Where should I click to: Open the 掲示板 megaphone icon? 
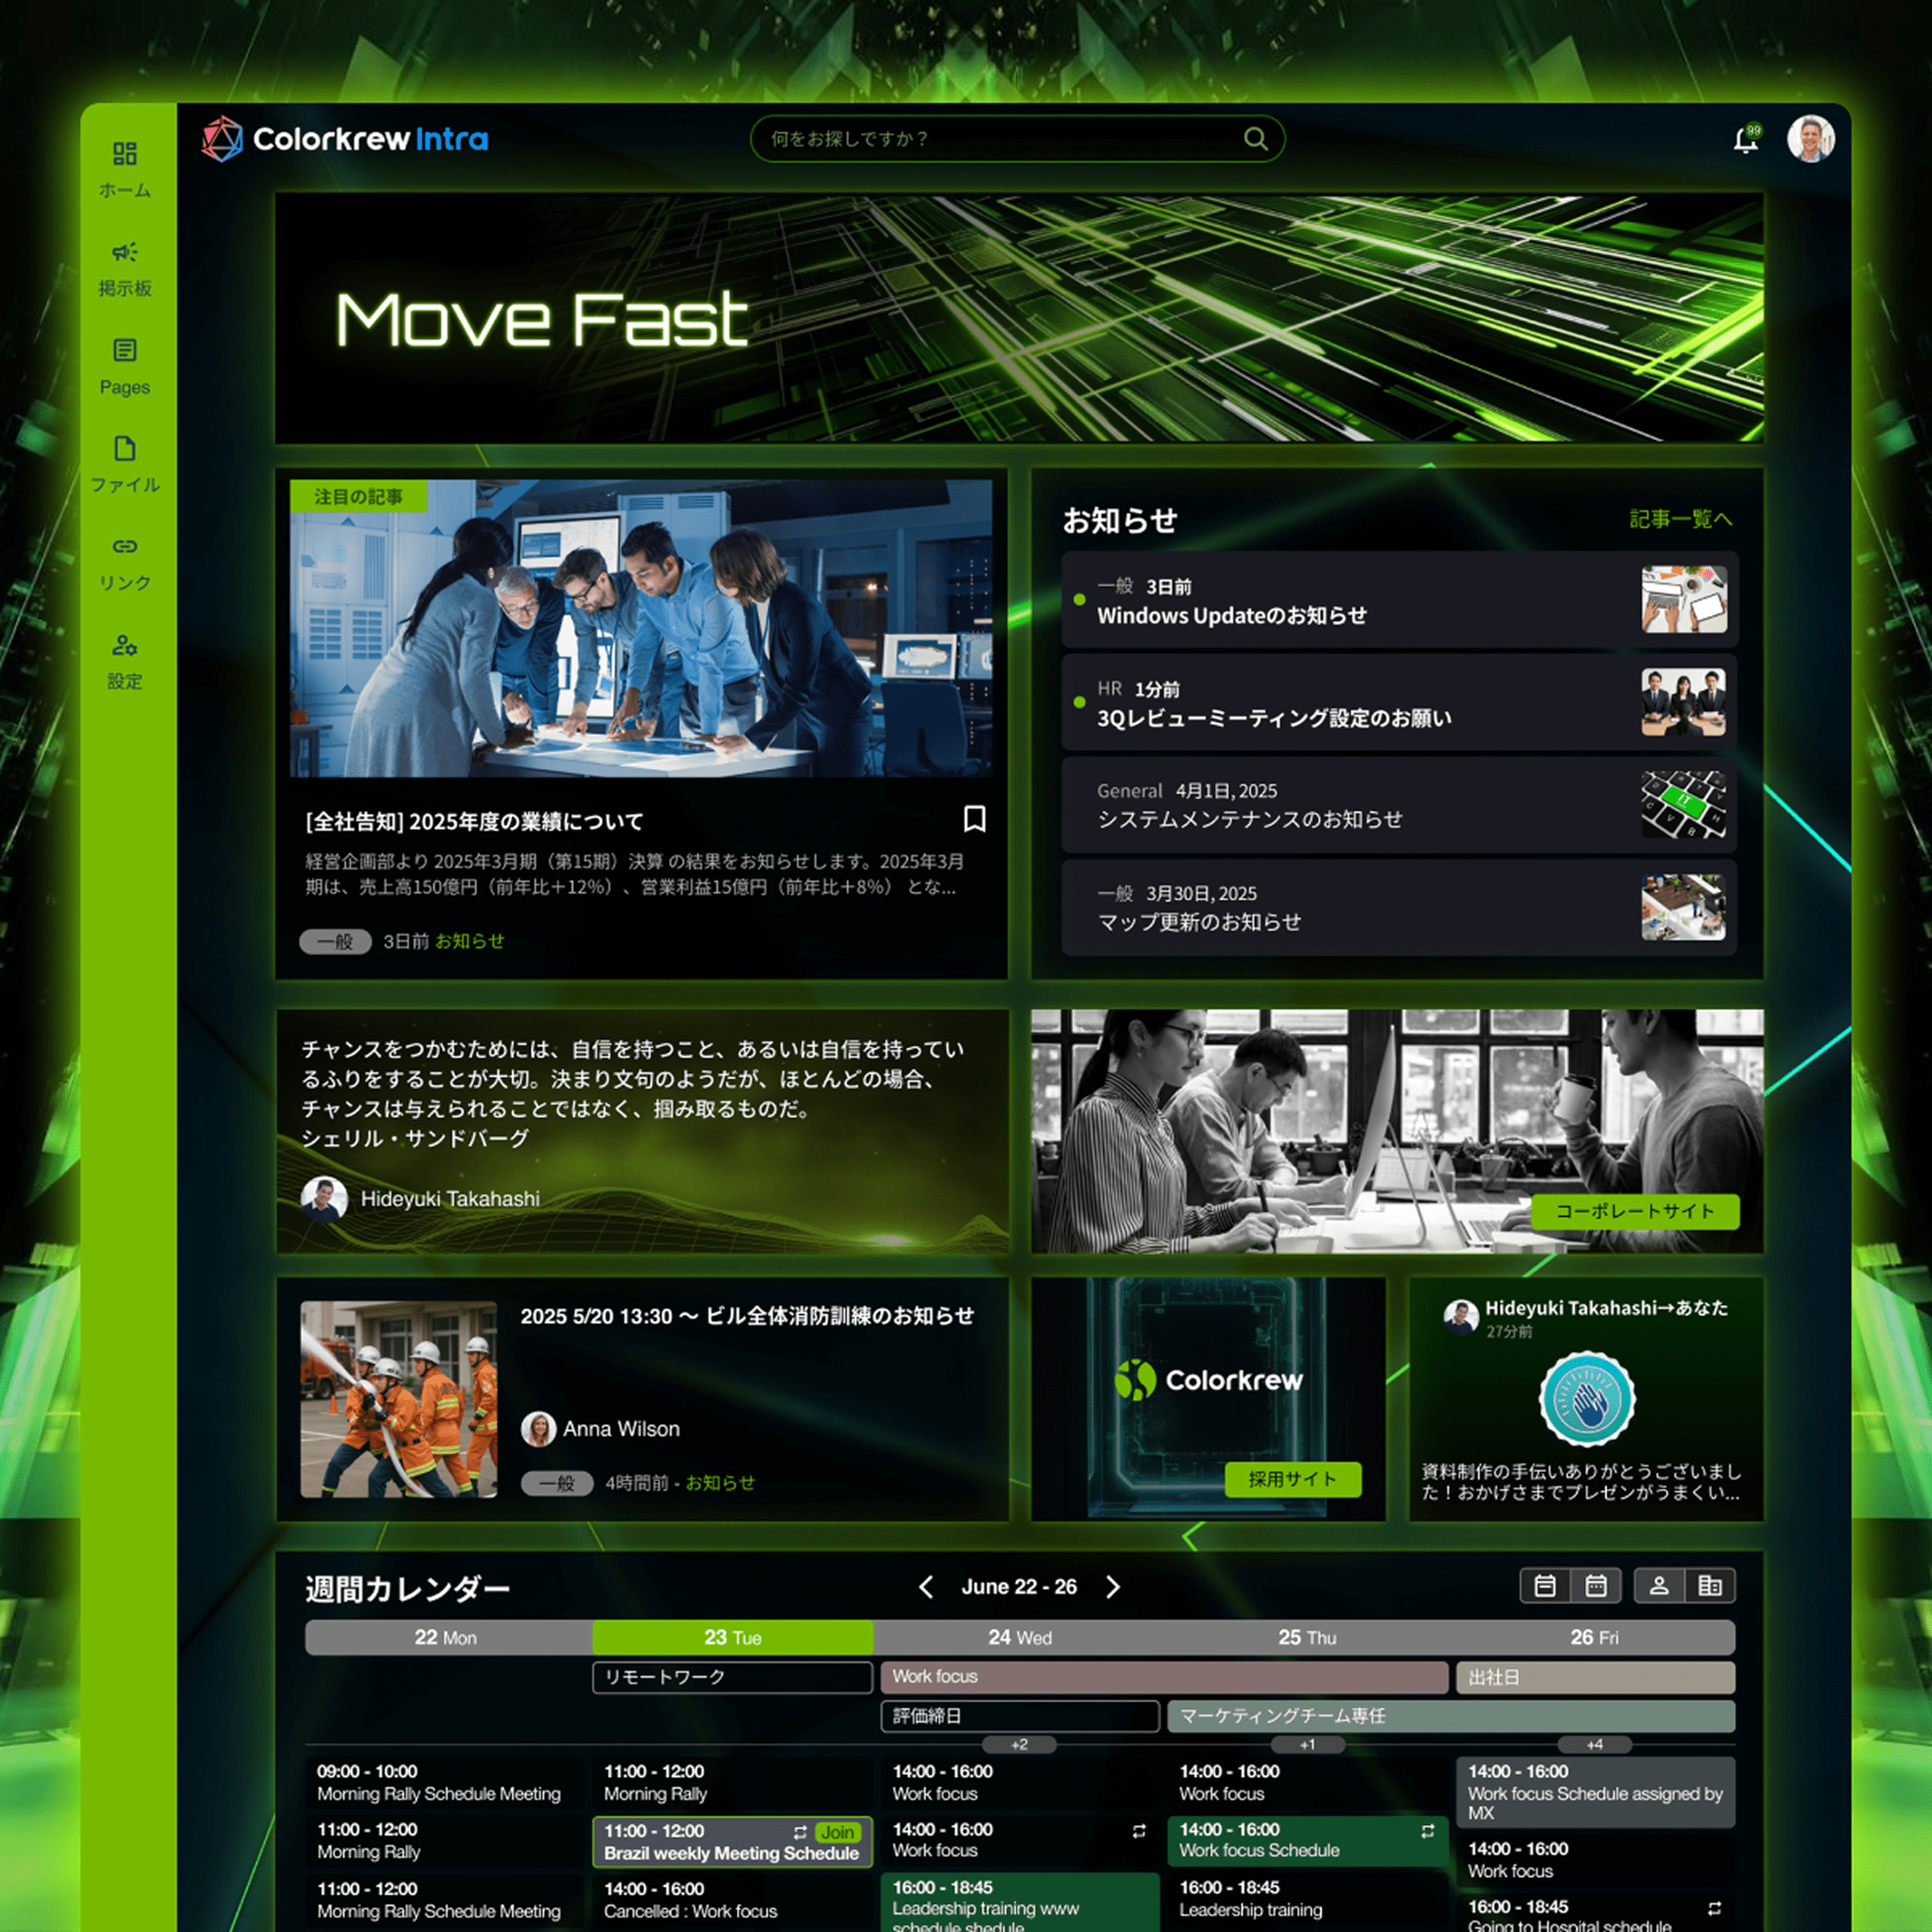point(124,252)
